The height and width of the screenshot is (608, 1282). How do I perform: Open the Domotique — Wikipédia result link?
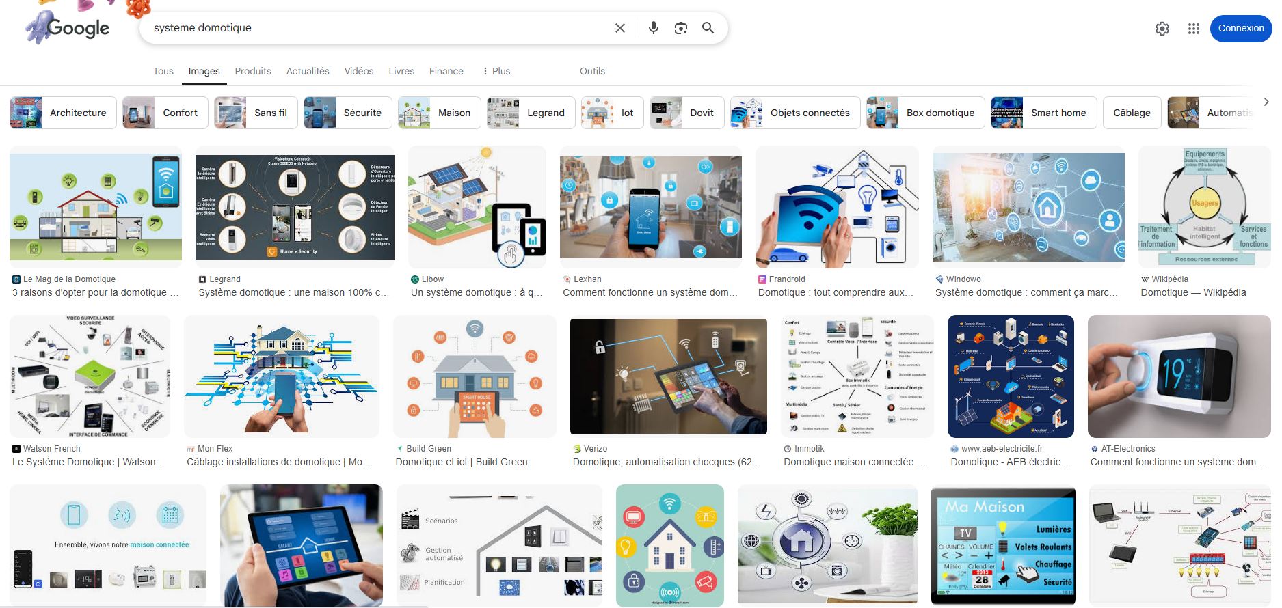(1192, 292)
